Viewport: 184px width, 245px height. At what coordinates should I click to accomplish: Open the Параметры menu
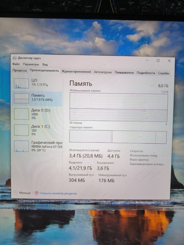pyautogui.click(x=31, y=64)
